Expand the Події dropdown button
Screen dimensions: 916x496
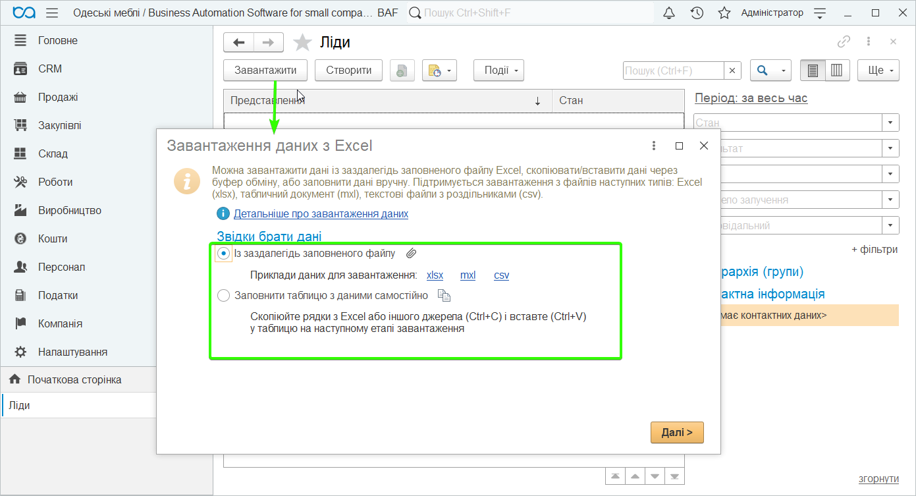[498, 70]
